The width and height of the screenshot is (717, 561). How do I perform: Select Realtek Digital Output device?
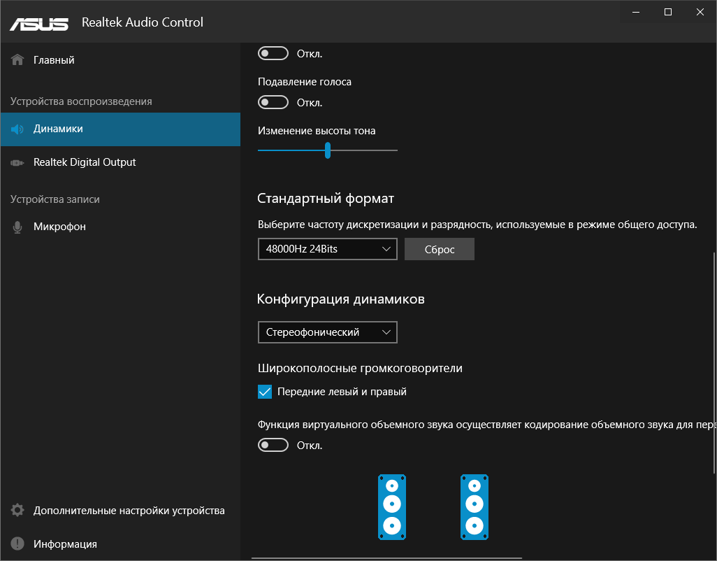click(x=85, y=162)
